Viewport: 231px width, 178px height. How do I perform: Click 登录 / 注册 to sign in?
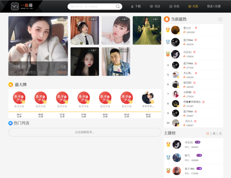214,6
